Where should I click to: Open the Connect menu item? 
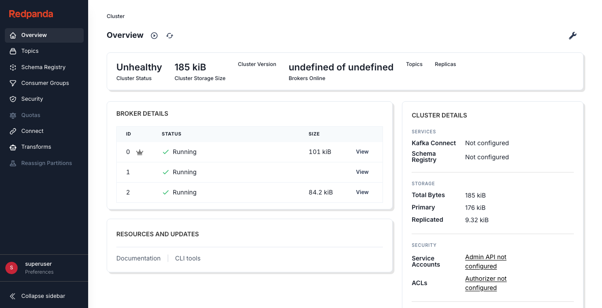pos(32,131)
